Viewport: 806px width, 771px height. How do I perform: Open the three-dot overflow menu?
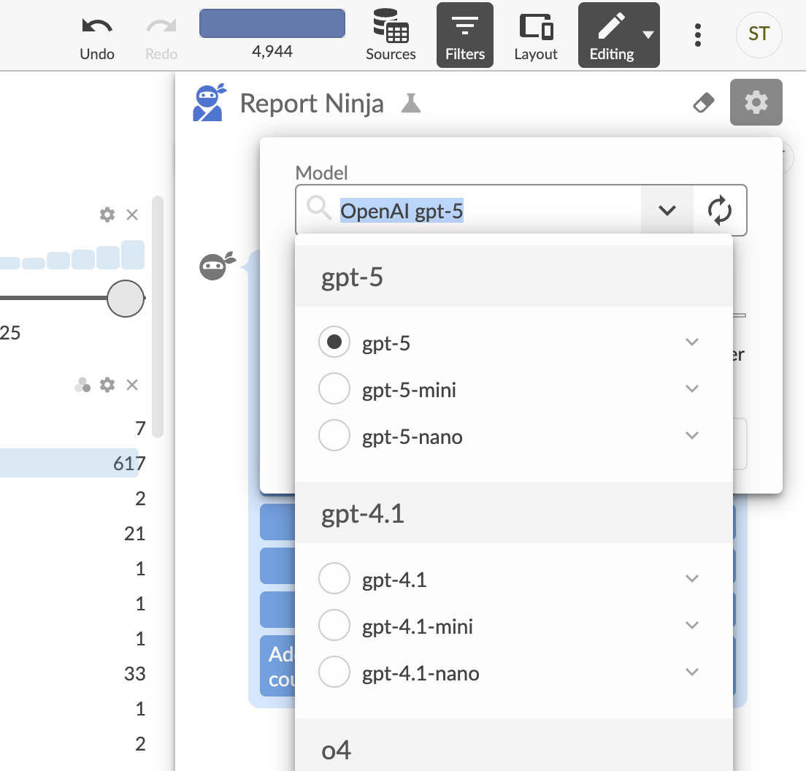point(697,35)
